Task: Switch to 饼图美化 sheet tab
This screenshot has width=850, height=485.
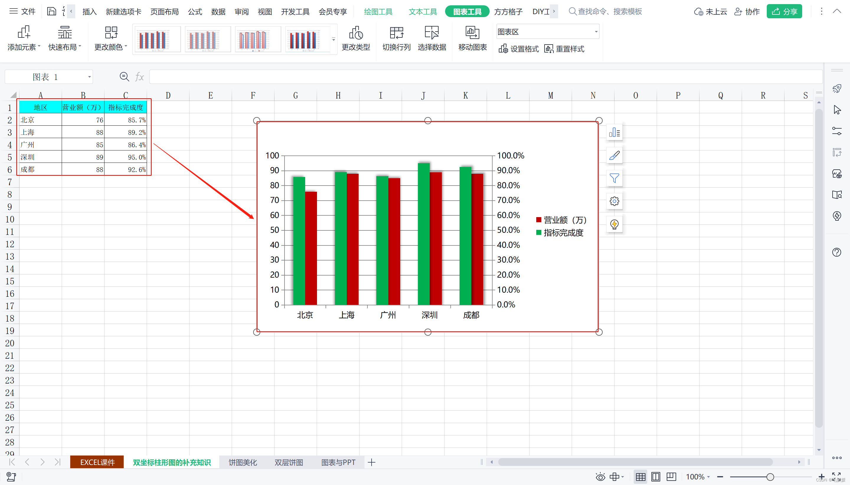Action: pos(243,462)
